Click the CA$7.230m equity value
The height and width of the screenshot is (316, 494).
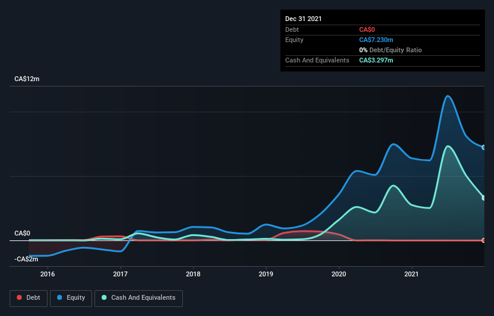click(376, 40)
